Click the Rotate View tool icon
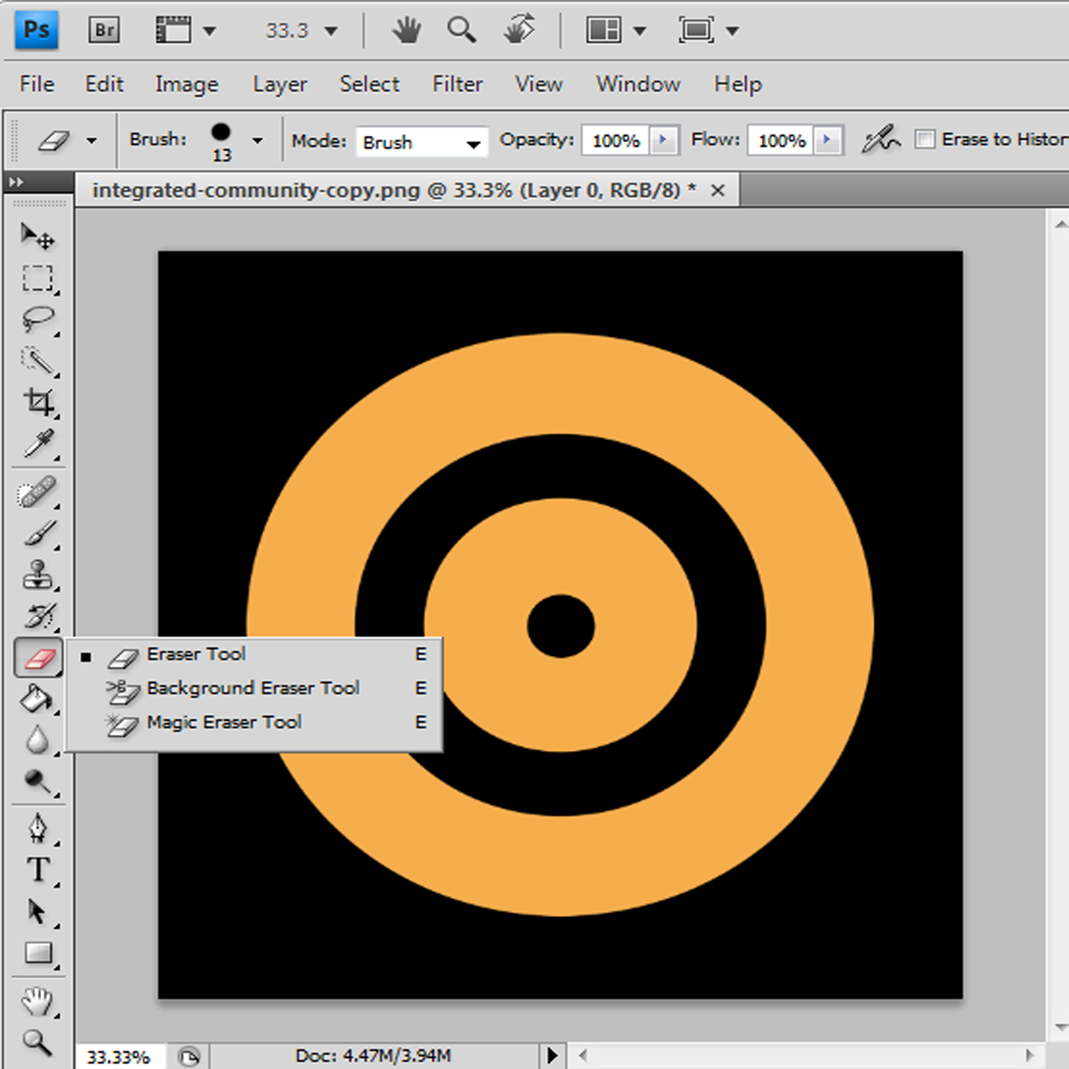The image size is (1069, 1069). tap(519, 30)
